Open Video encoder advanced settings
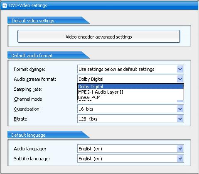 pyautogui.click(x=98, y=36)
